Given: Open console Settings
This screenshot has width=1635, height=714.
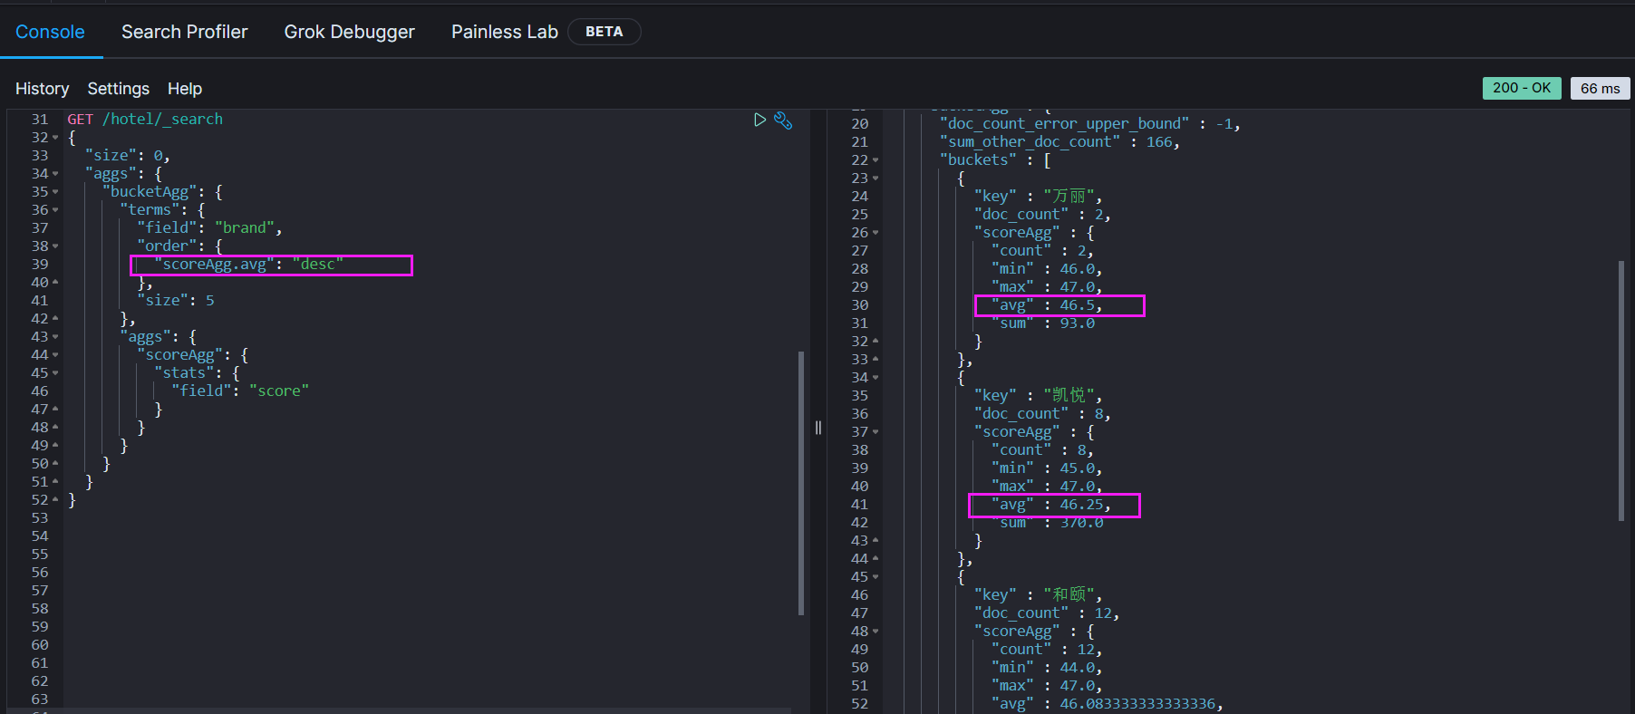Looking at the screenshot, I should click(118, 89).
